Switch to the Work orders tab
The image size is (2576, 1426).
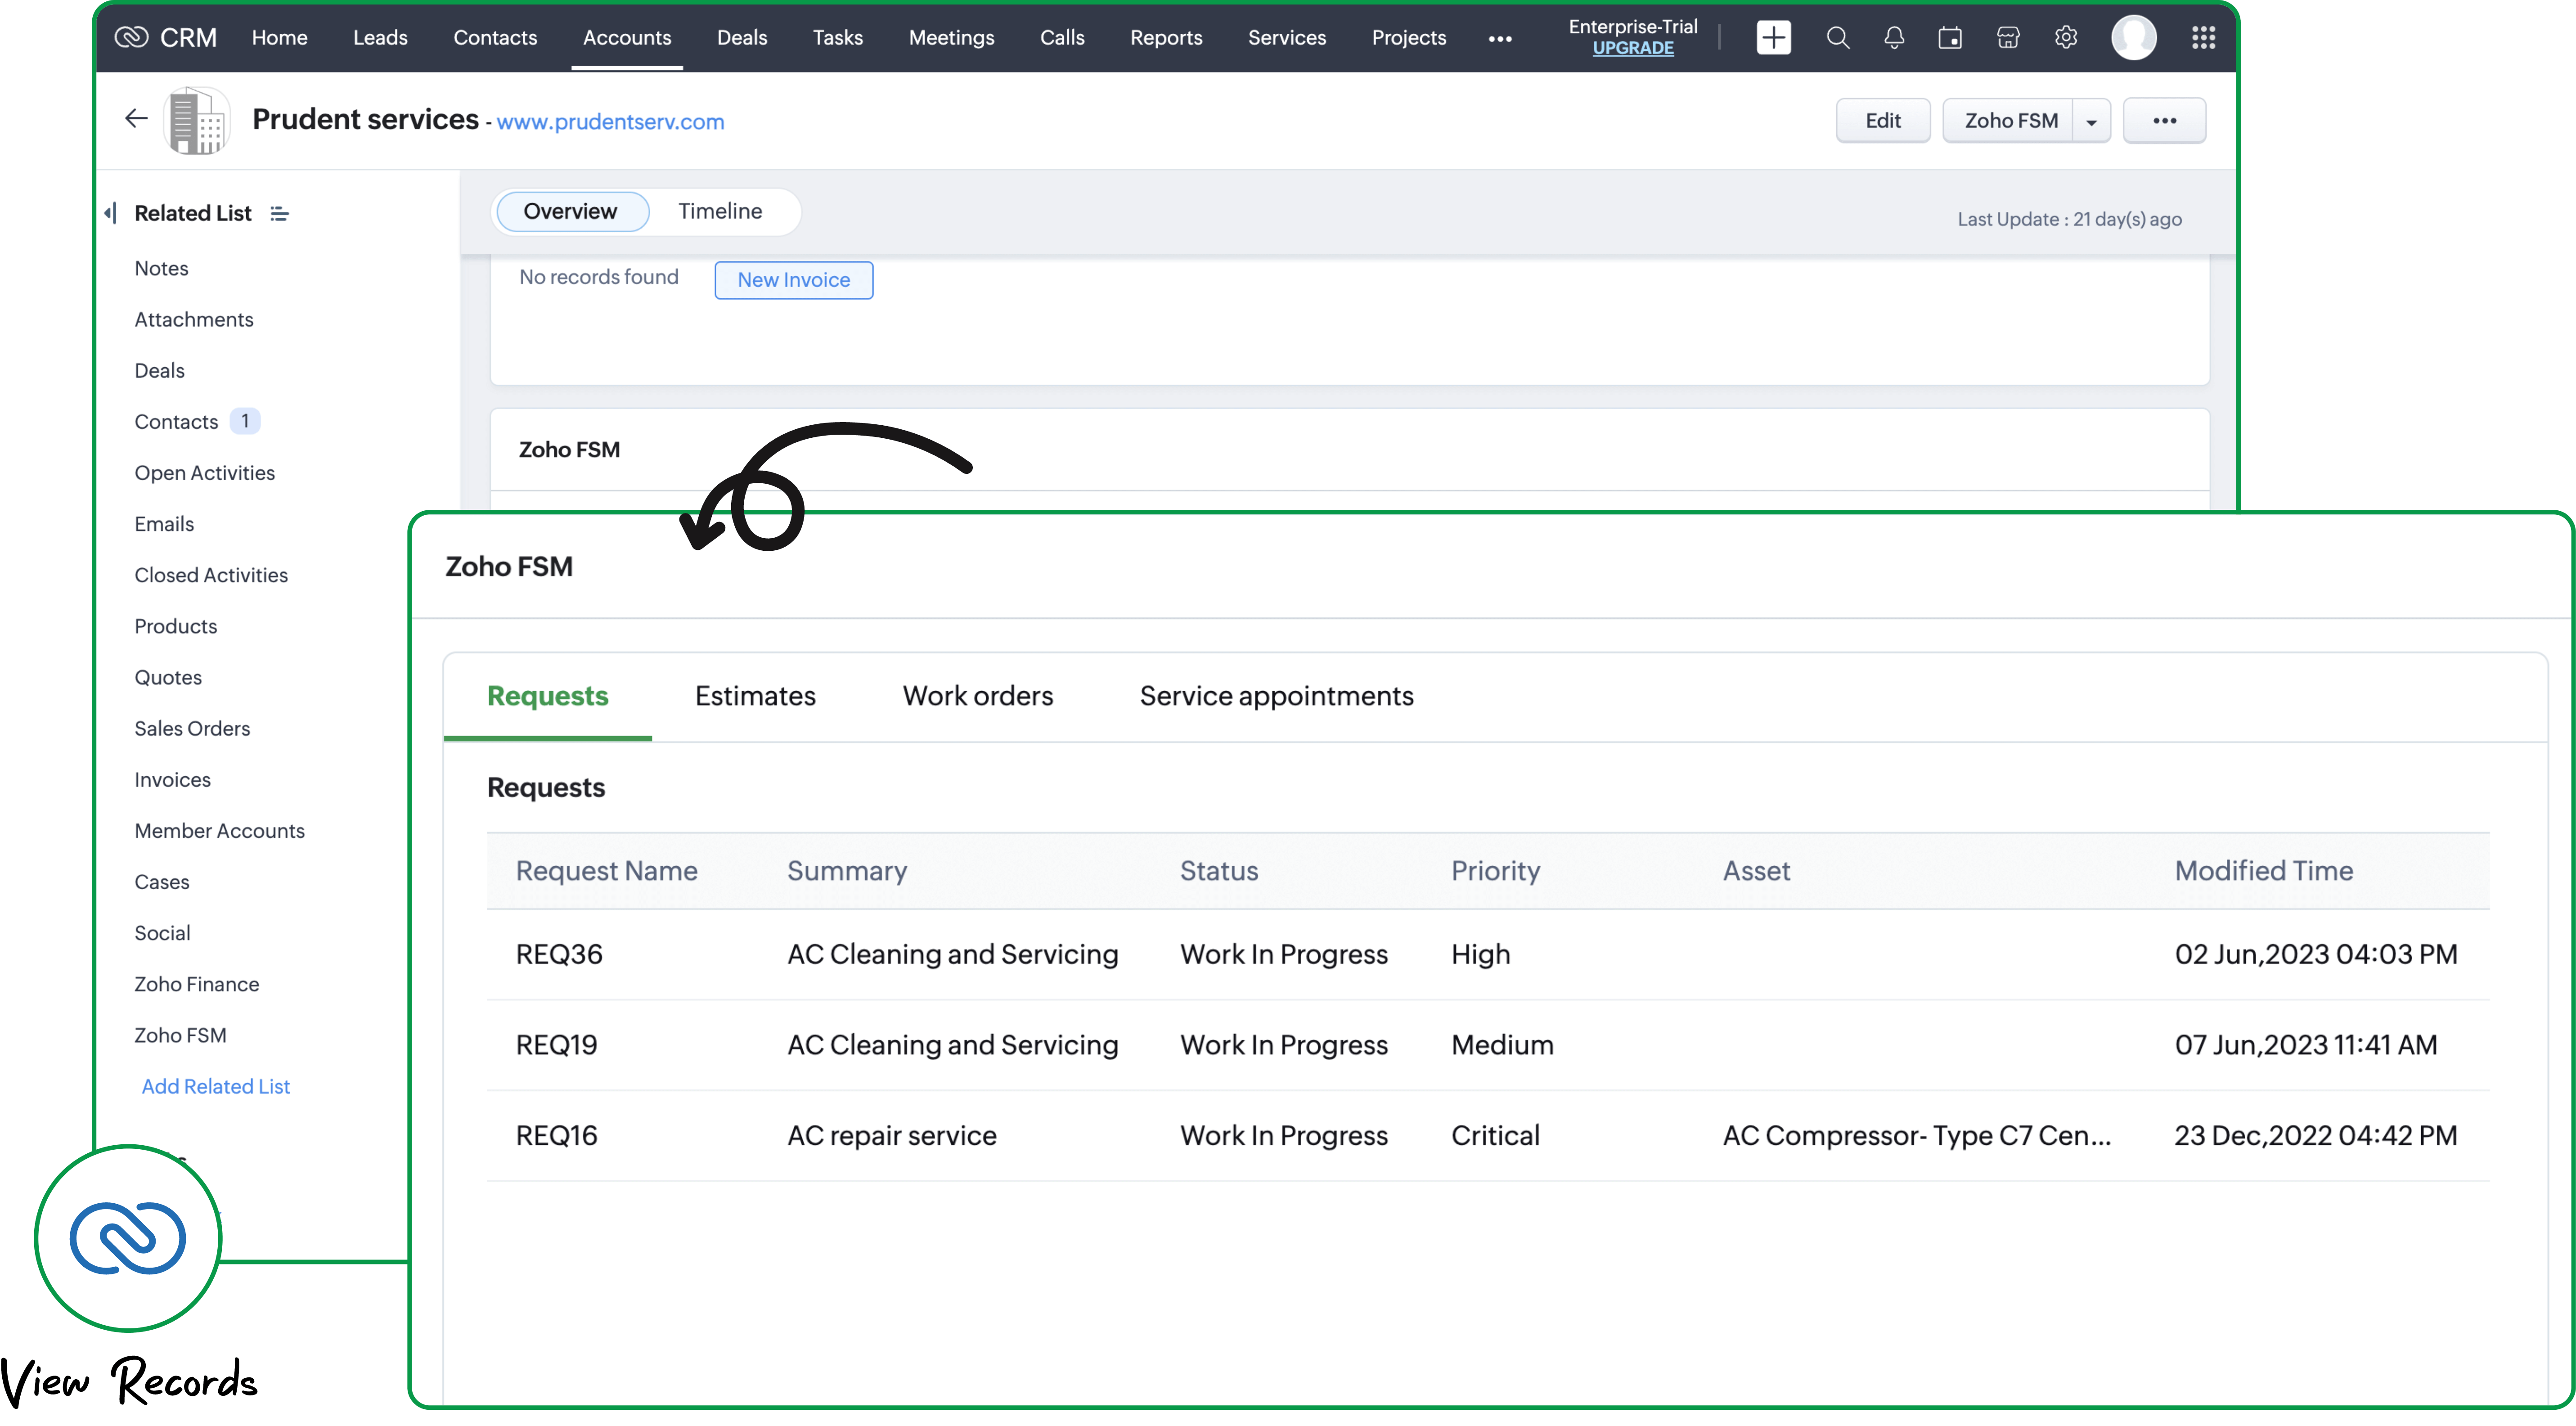click(978, 695)
